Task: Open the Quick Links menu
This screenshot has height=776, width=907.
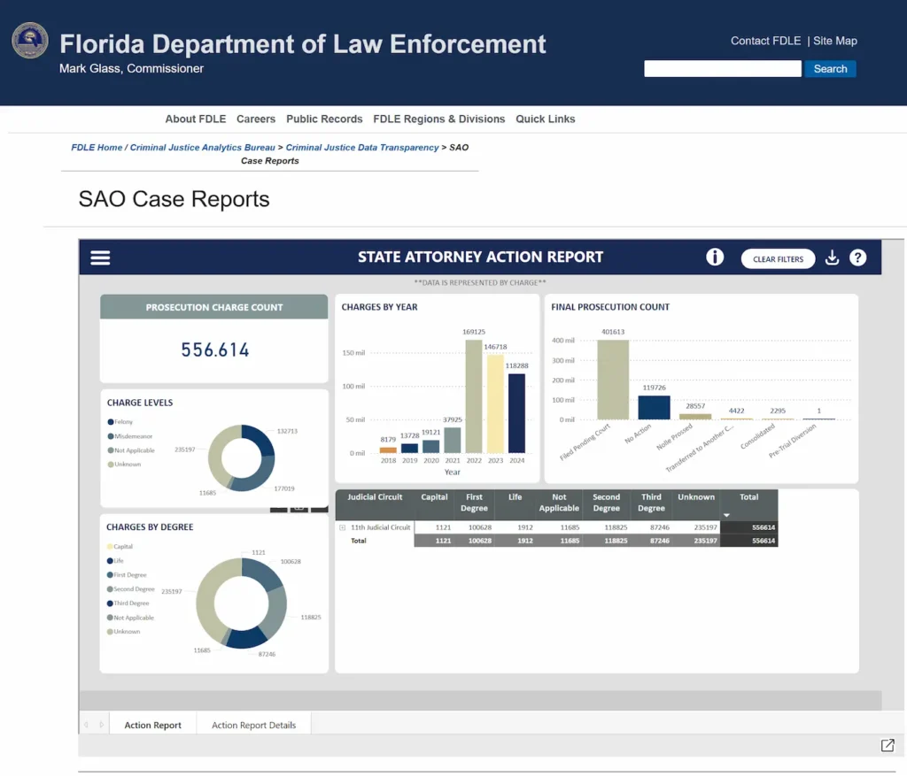Action: click(546, 119)
